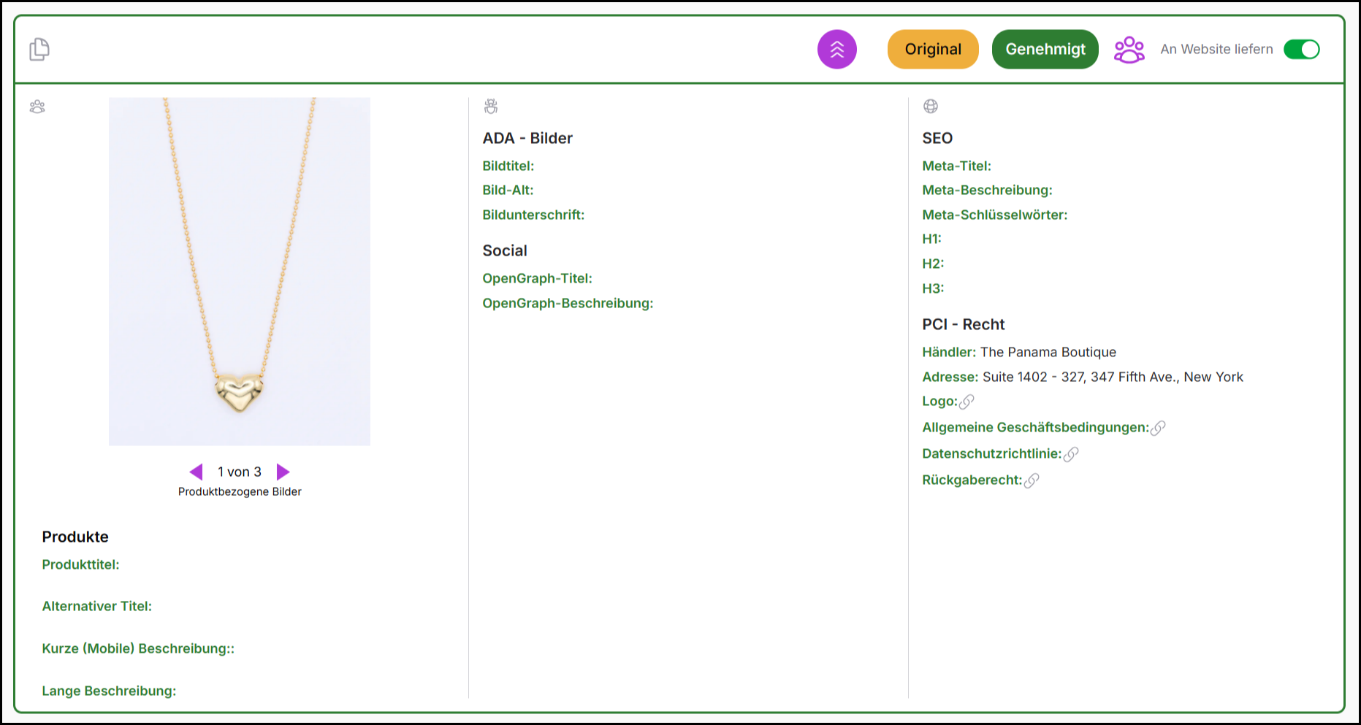Click the Bild-Alt field label
The width and height of the screenshot is (1361, 725).
coord(508,190)
